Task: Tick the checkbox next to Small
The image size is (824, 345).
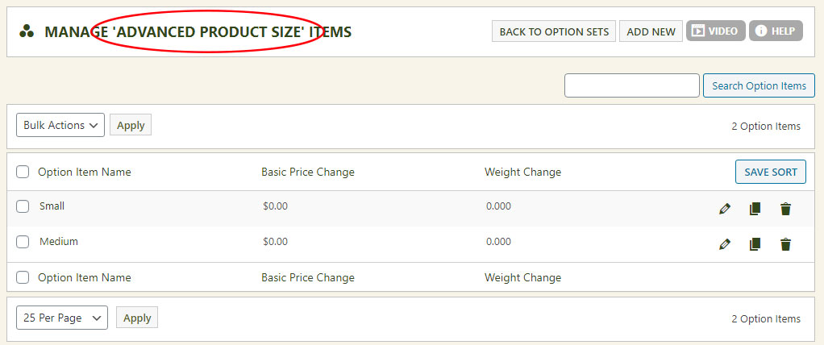Action: tap(23, 206)
